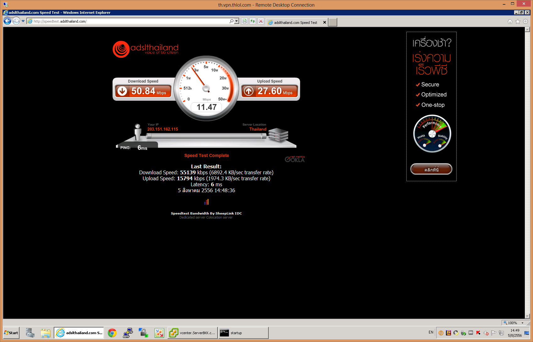Open the orange arrows app in taskbar
This screenshot has width=533, height=342.
pyautogui.click(x=159, y=333)
